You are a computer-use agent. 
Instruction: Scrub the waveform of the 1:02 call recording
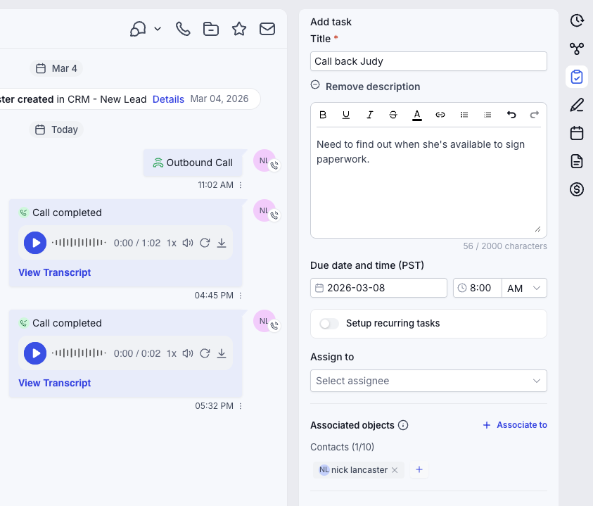point(77,243)
